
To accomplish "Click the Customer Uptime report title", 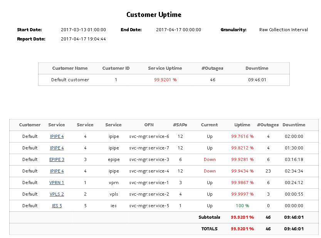I will [x=154, y=14].
